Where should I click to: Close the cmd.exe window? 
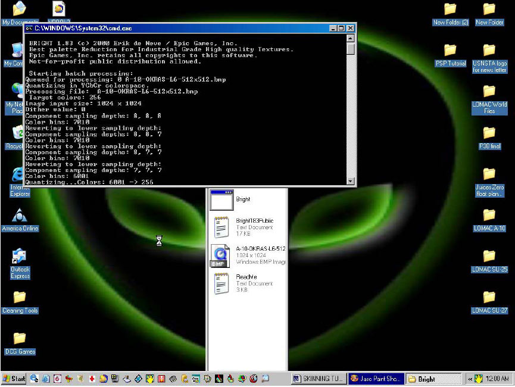[351, 29]
